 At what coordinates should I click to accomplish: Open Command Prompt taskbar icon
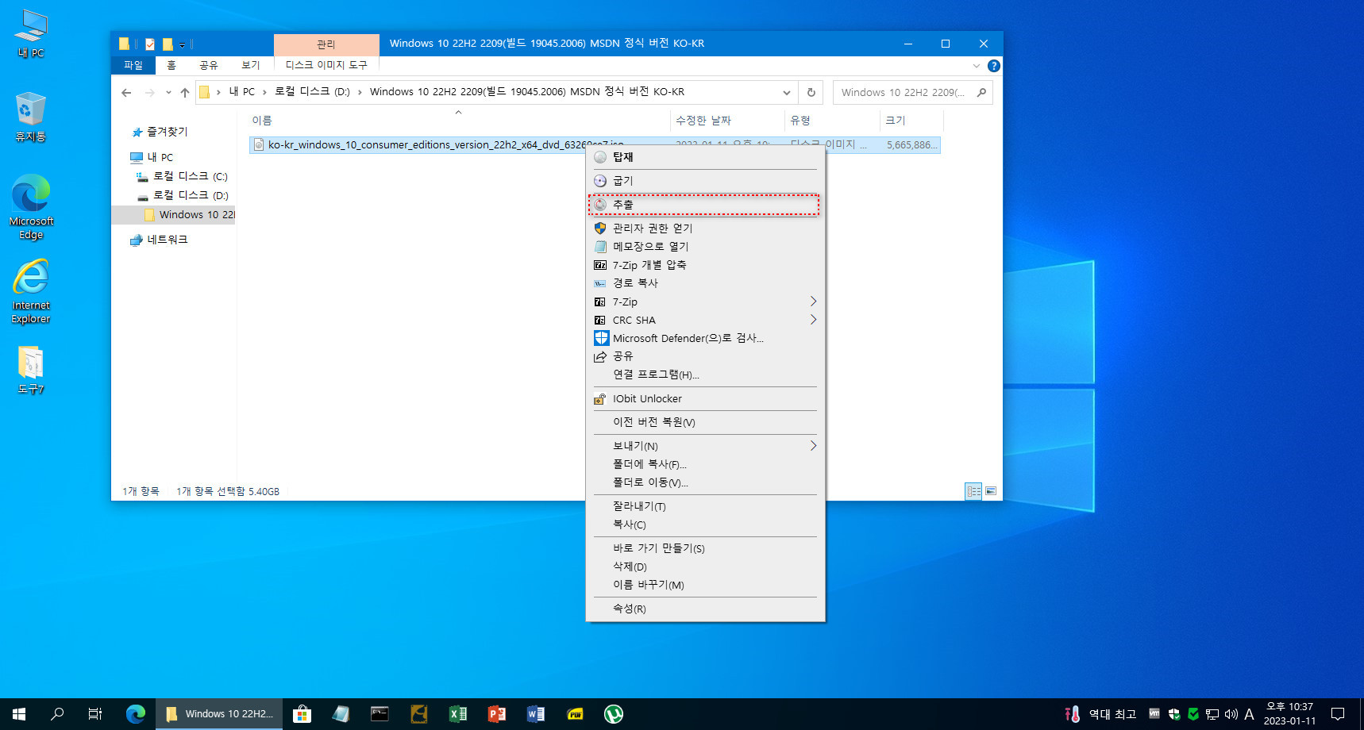380,714
